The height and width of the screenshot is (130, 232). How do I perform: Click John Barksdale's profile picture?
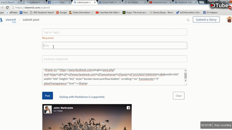[47, 109]
